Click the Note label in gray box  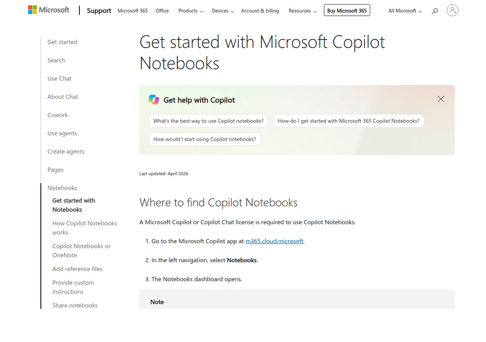[157, 302]
